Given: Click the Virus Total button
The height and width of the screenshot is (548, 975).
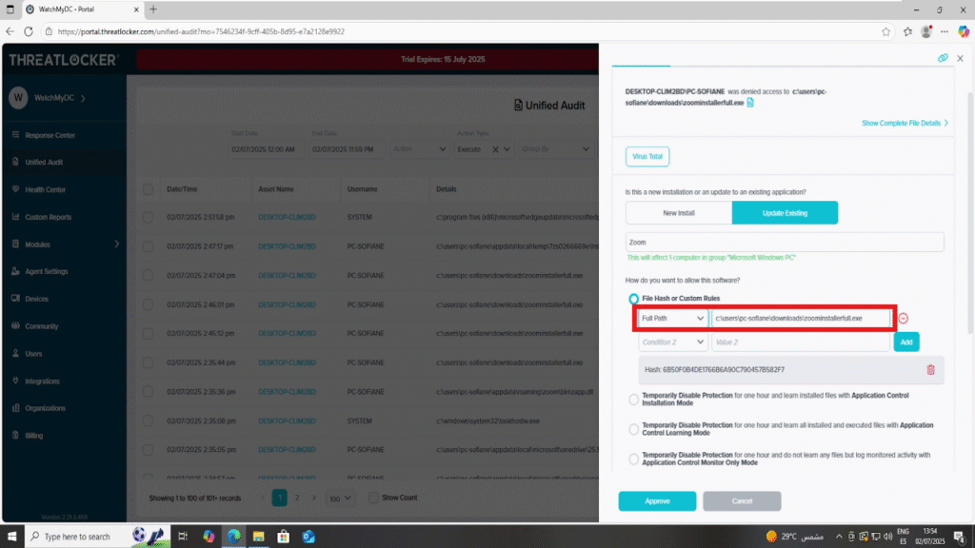Looking at the screenshot, I should click(647, 157).
